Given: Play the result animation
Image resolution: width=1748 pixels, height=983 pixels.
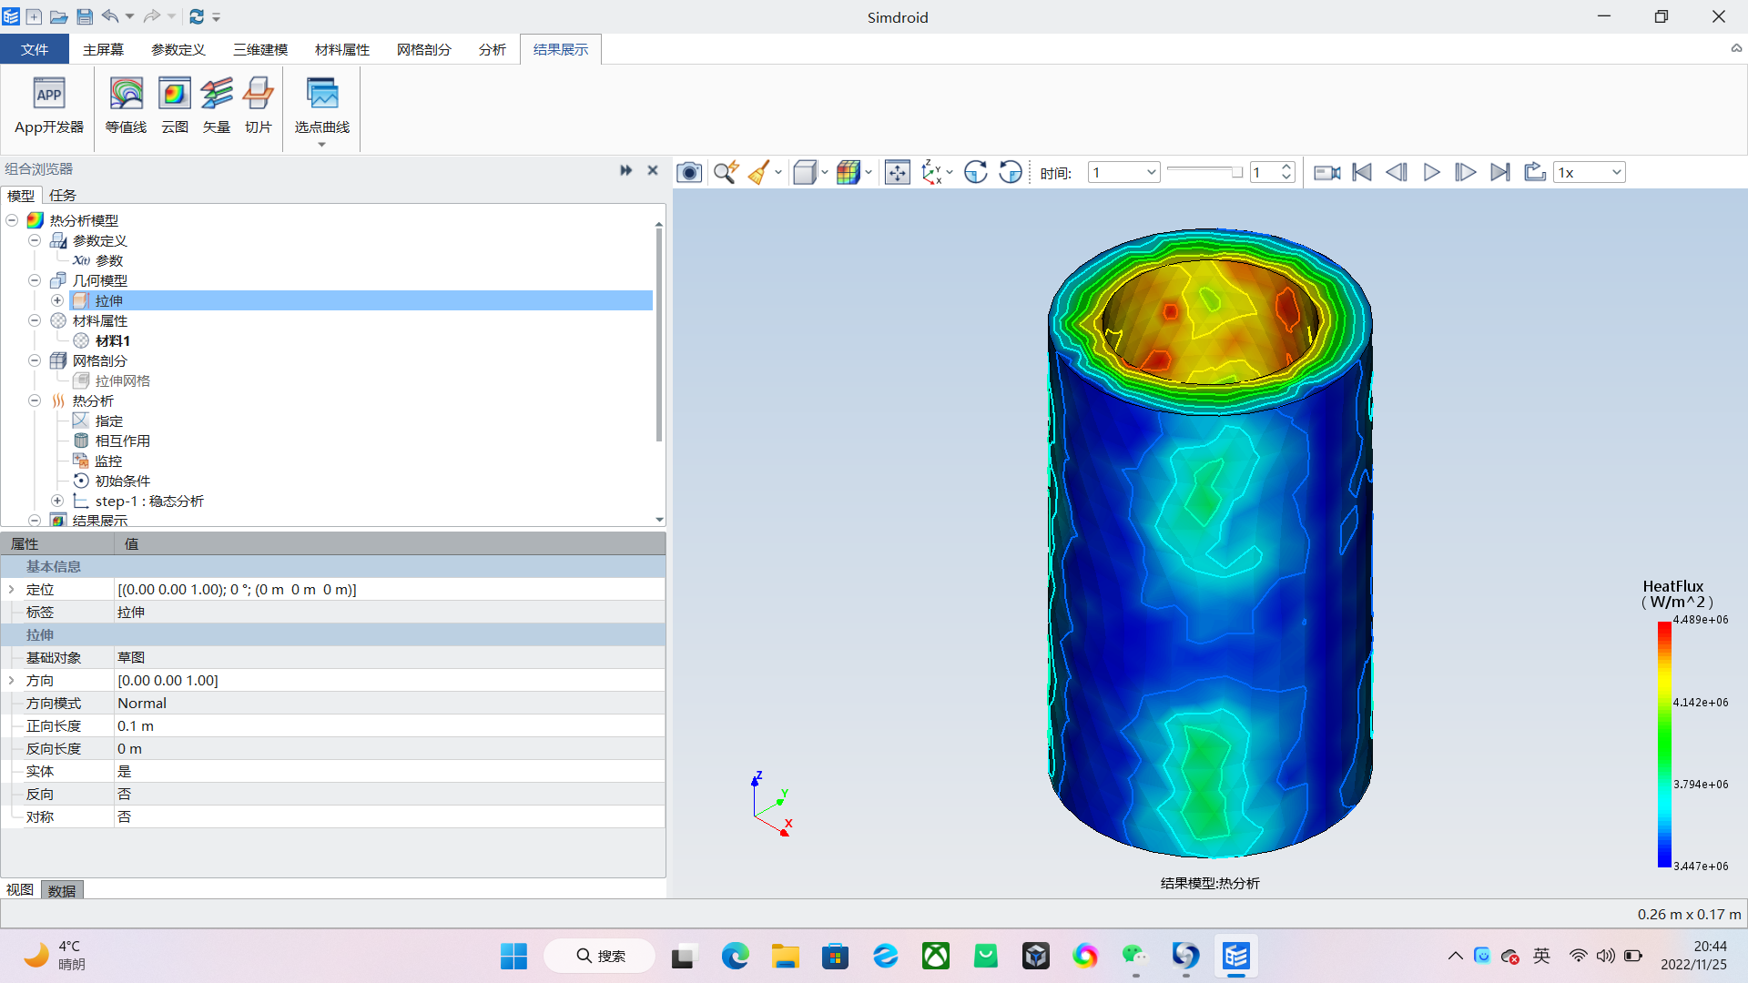Looking at the screenshot, I should [x=1431, y=172].
